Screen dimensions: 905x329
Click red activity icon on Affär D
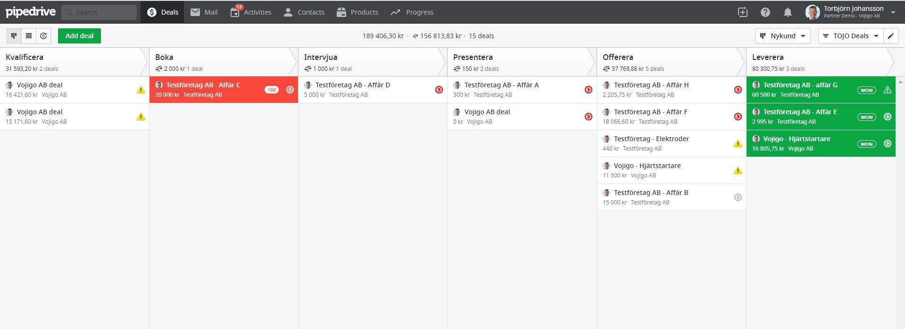pyautogui.click(x=439, y=90)
